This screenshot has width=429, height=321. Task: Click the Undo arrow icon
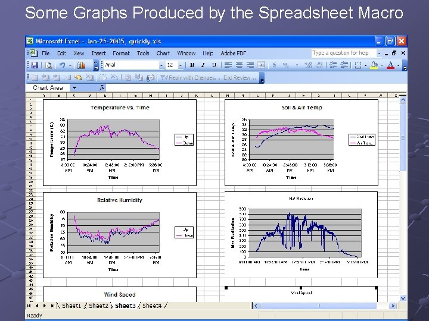click(x=63, y=65)
